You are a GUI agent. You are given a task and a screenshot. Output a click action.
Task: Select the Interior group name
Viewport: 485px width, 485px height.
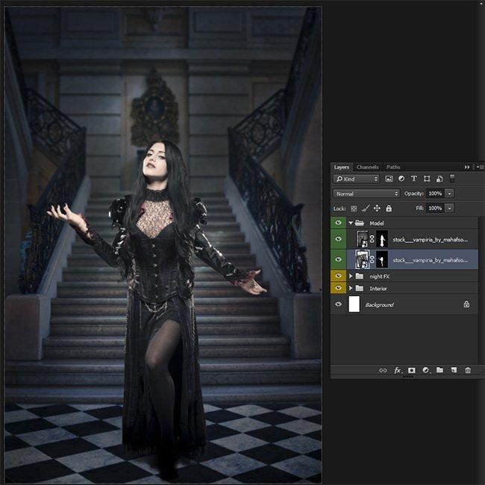(x=378, y=288)
